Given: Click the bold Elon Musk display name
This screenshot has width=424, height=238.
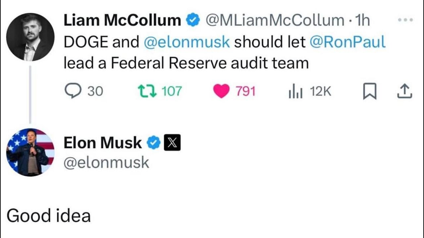Looking at the screenshot, I should click(103, 143).
